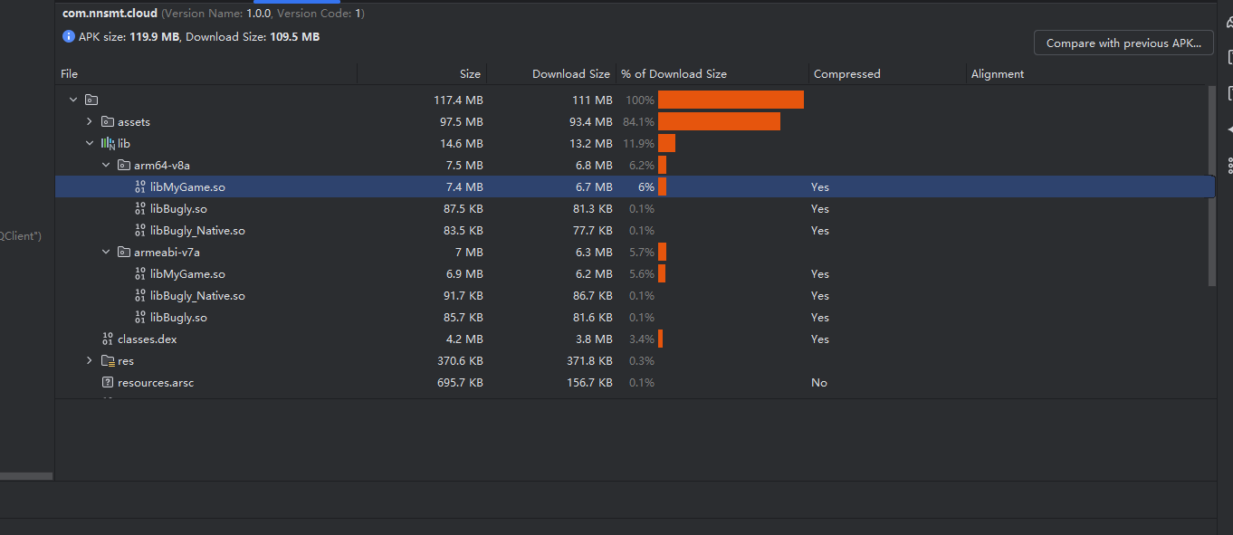
Task: Click the lib native library icon
Action: 108,143
